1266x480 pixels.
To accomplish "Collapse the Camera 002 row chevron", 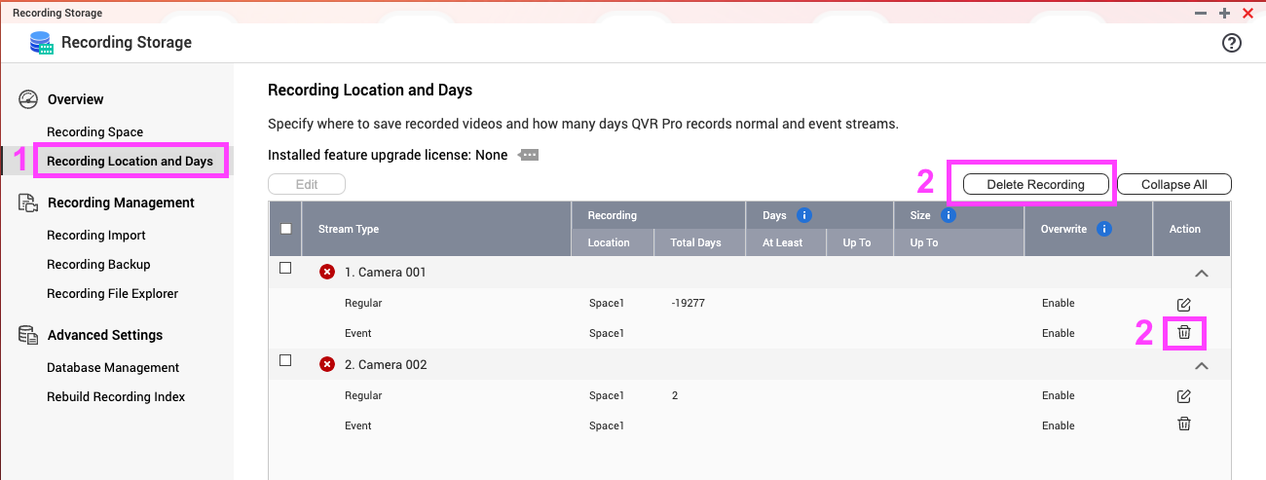I will (x=1202, y=365).
